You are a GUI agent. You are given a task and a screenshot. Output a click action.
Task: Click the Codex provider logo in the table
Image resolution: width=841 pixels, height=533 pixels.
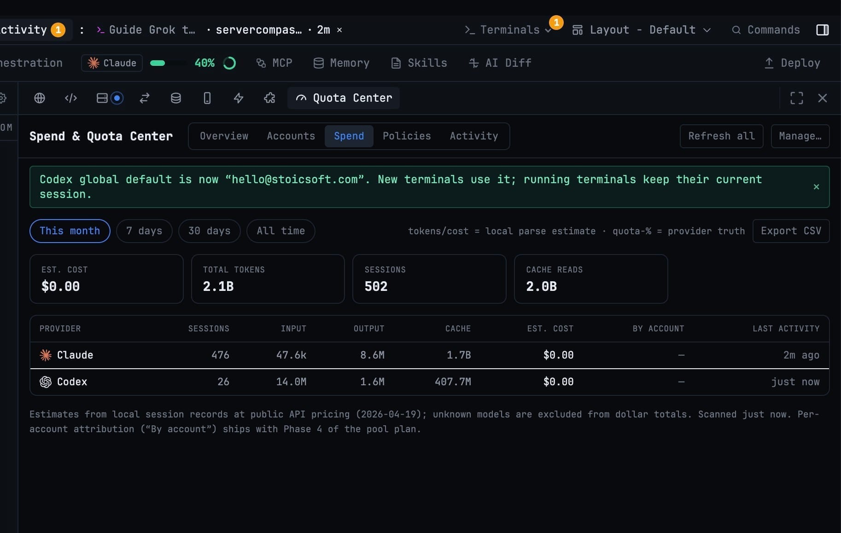click(x=46, y=382)
